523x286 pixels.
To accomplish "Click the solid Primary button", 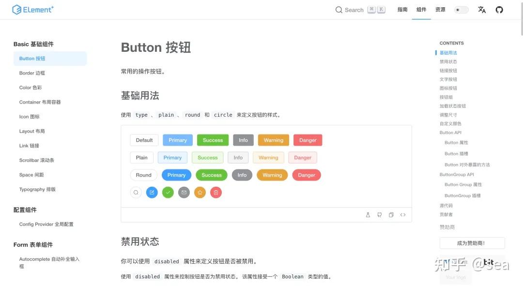I will click(177, 140).
